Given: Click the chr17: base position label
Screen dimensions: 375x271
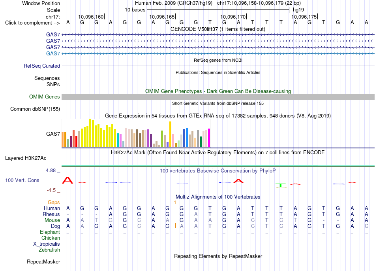Looking at the screenshot, I should click(53, 17).
